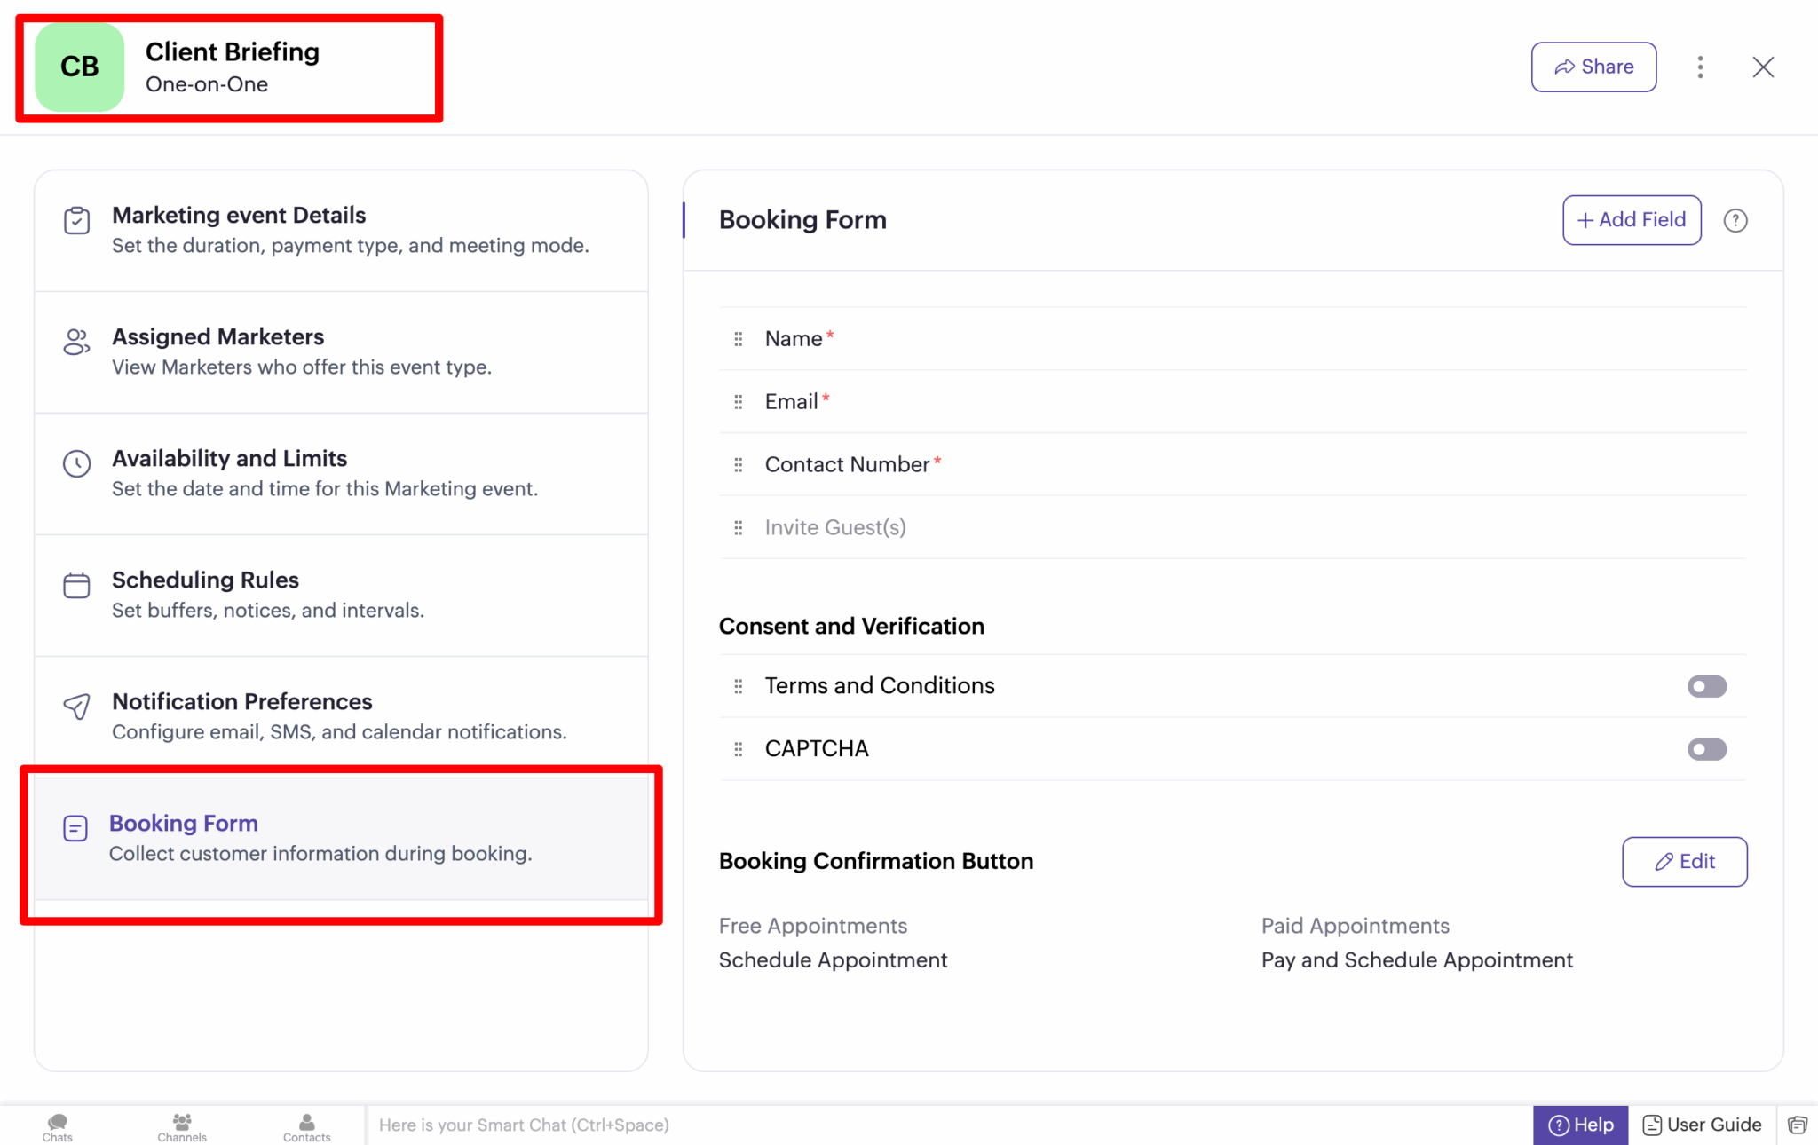The width and height of the screenshot is (1818, 1145).
Task: Open the Chats panel icon
Action: [x=56, y=1125]
